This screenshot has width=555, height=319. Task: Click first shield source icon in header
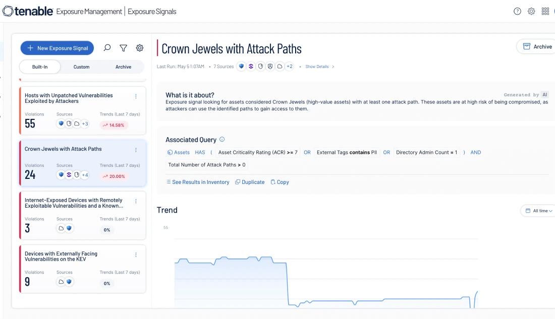241,66
